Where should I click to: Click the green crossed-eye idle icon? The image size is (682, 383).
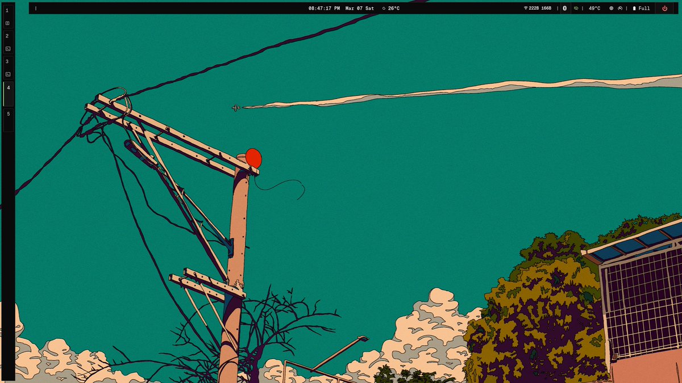(x=576, y=9)
